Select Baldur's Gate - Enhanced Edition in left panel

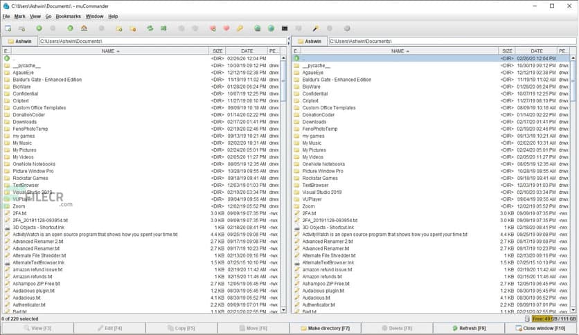click(x=142, y=80)
